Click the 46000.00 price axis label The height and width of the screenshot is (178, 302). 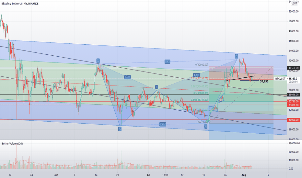[294, 41]
